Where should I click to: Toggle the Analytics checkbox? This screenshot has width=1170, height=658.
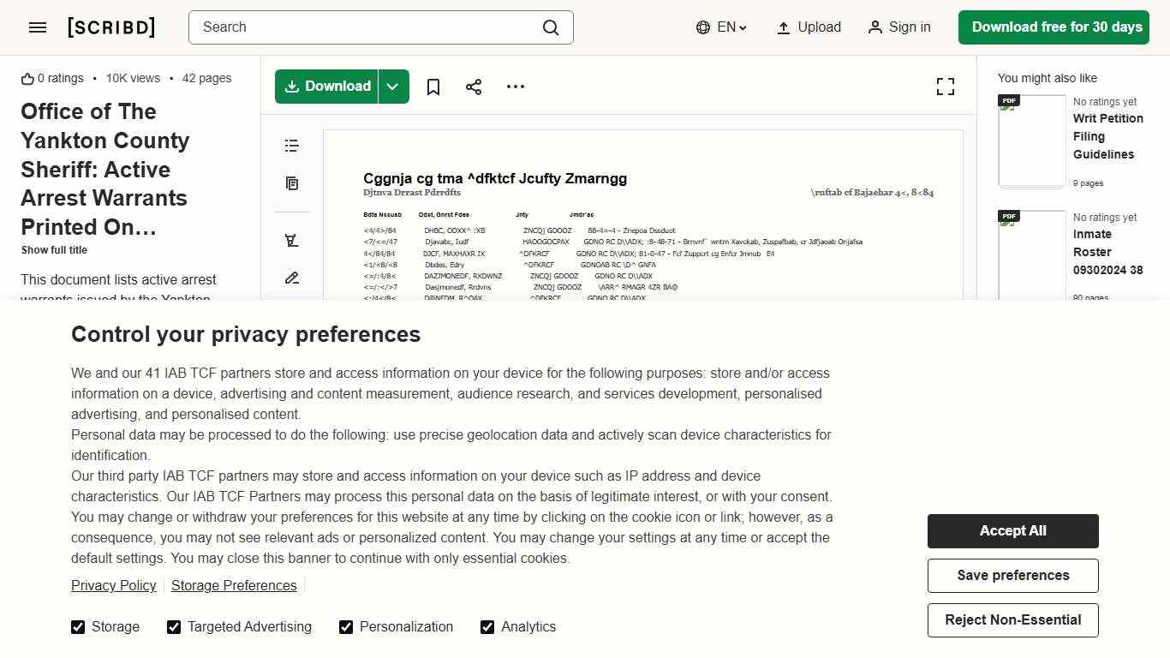coord(487,627)
